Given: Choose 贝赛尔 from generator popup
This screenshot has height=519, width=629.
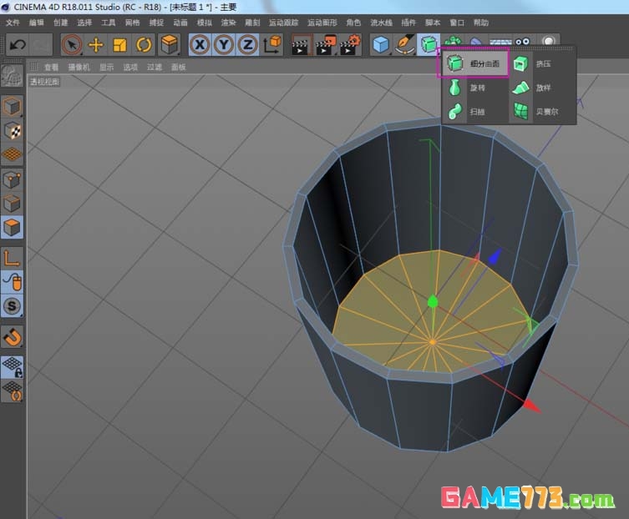Looking at the screenshot, I should [x=542, y=112].
